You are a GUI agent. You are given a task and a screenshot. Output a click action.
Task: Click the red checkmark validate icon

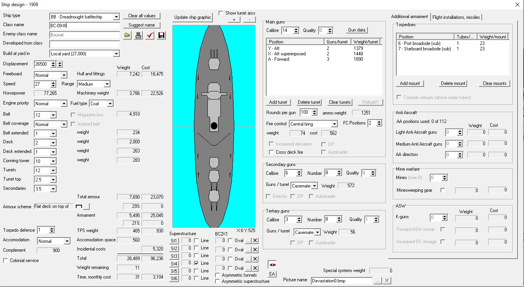coord(150,35)
